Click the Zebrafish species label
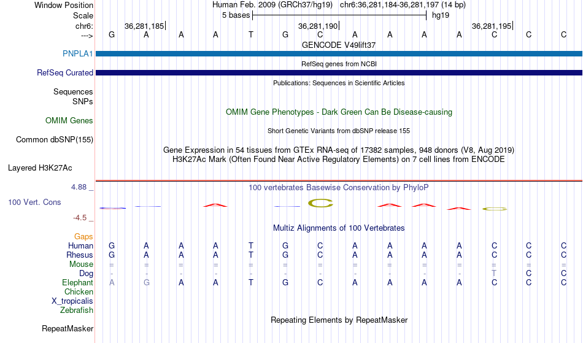This screenshot has height=343, width=583. pyautogui.click(x=77, y=310)
